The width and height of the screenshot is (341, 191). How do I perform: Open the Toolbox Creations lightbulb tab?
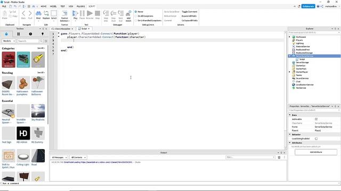[x=43, y=34]
